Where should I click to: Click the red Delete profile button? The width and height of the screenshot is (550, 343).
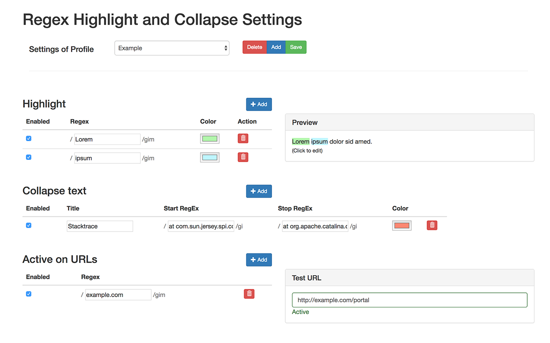254,47
